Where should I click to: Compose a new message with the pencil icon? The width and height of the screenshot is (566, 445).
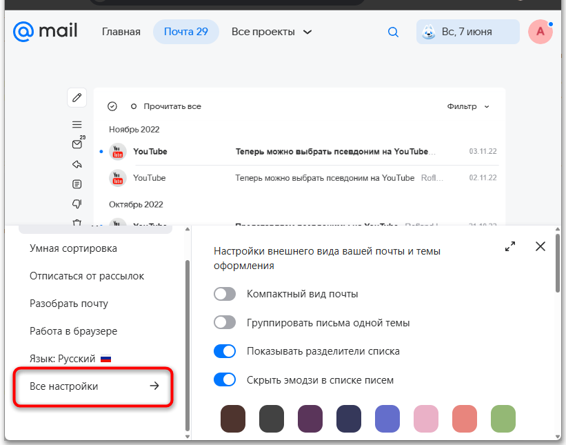[x=77, y=97]
